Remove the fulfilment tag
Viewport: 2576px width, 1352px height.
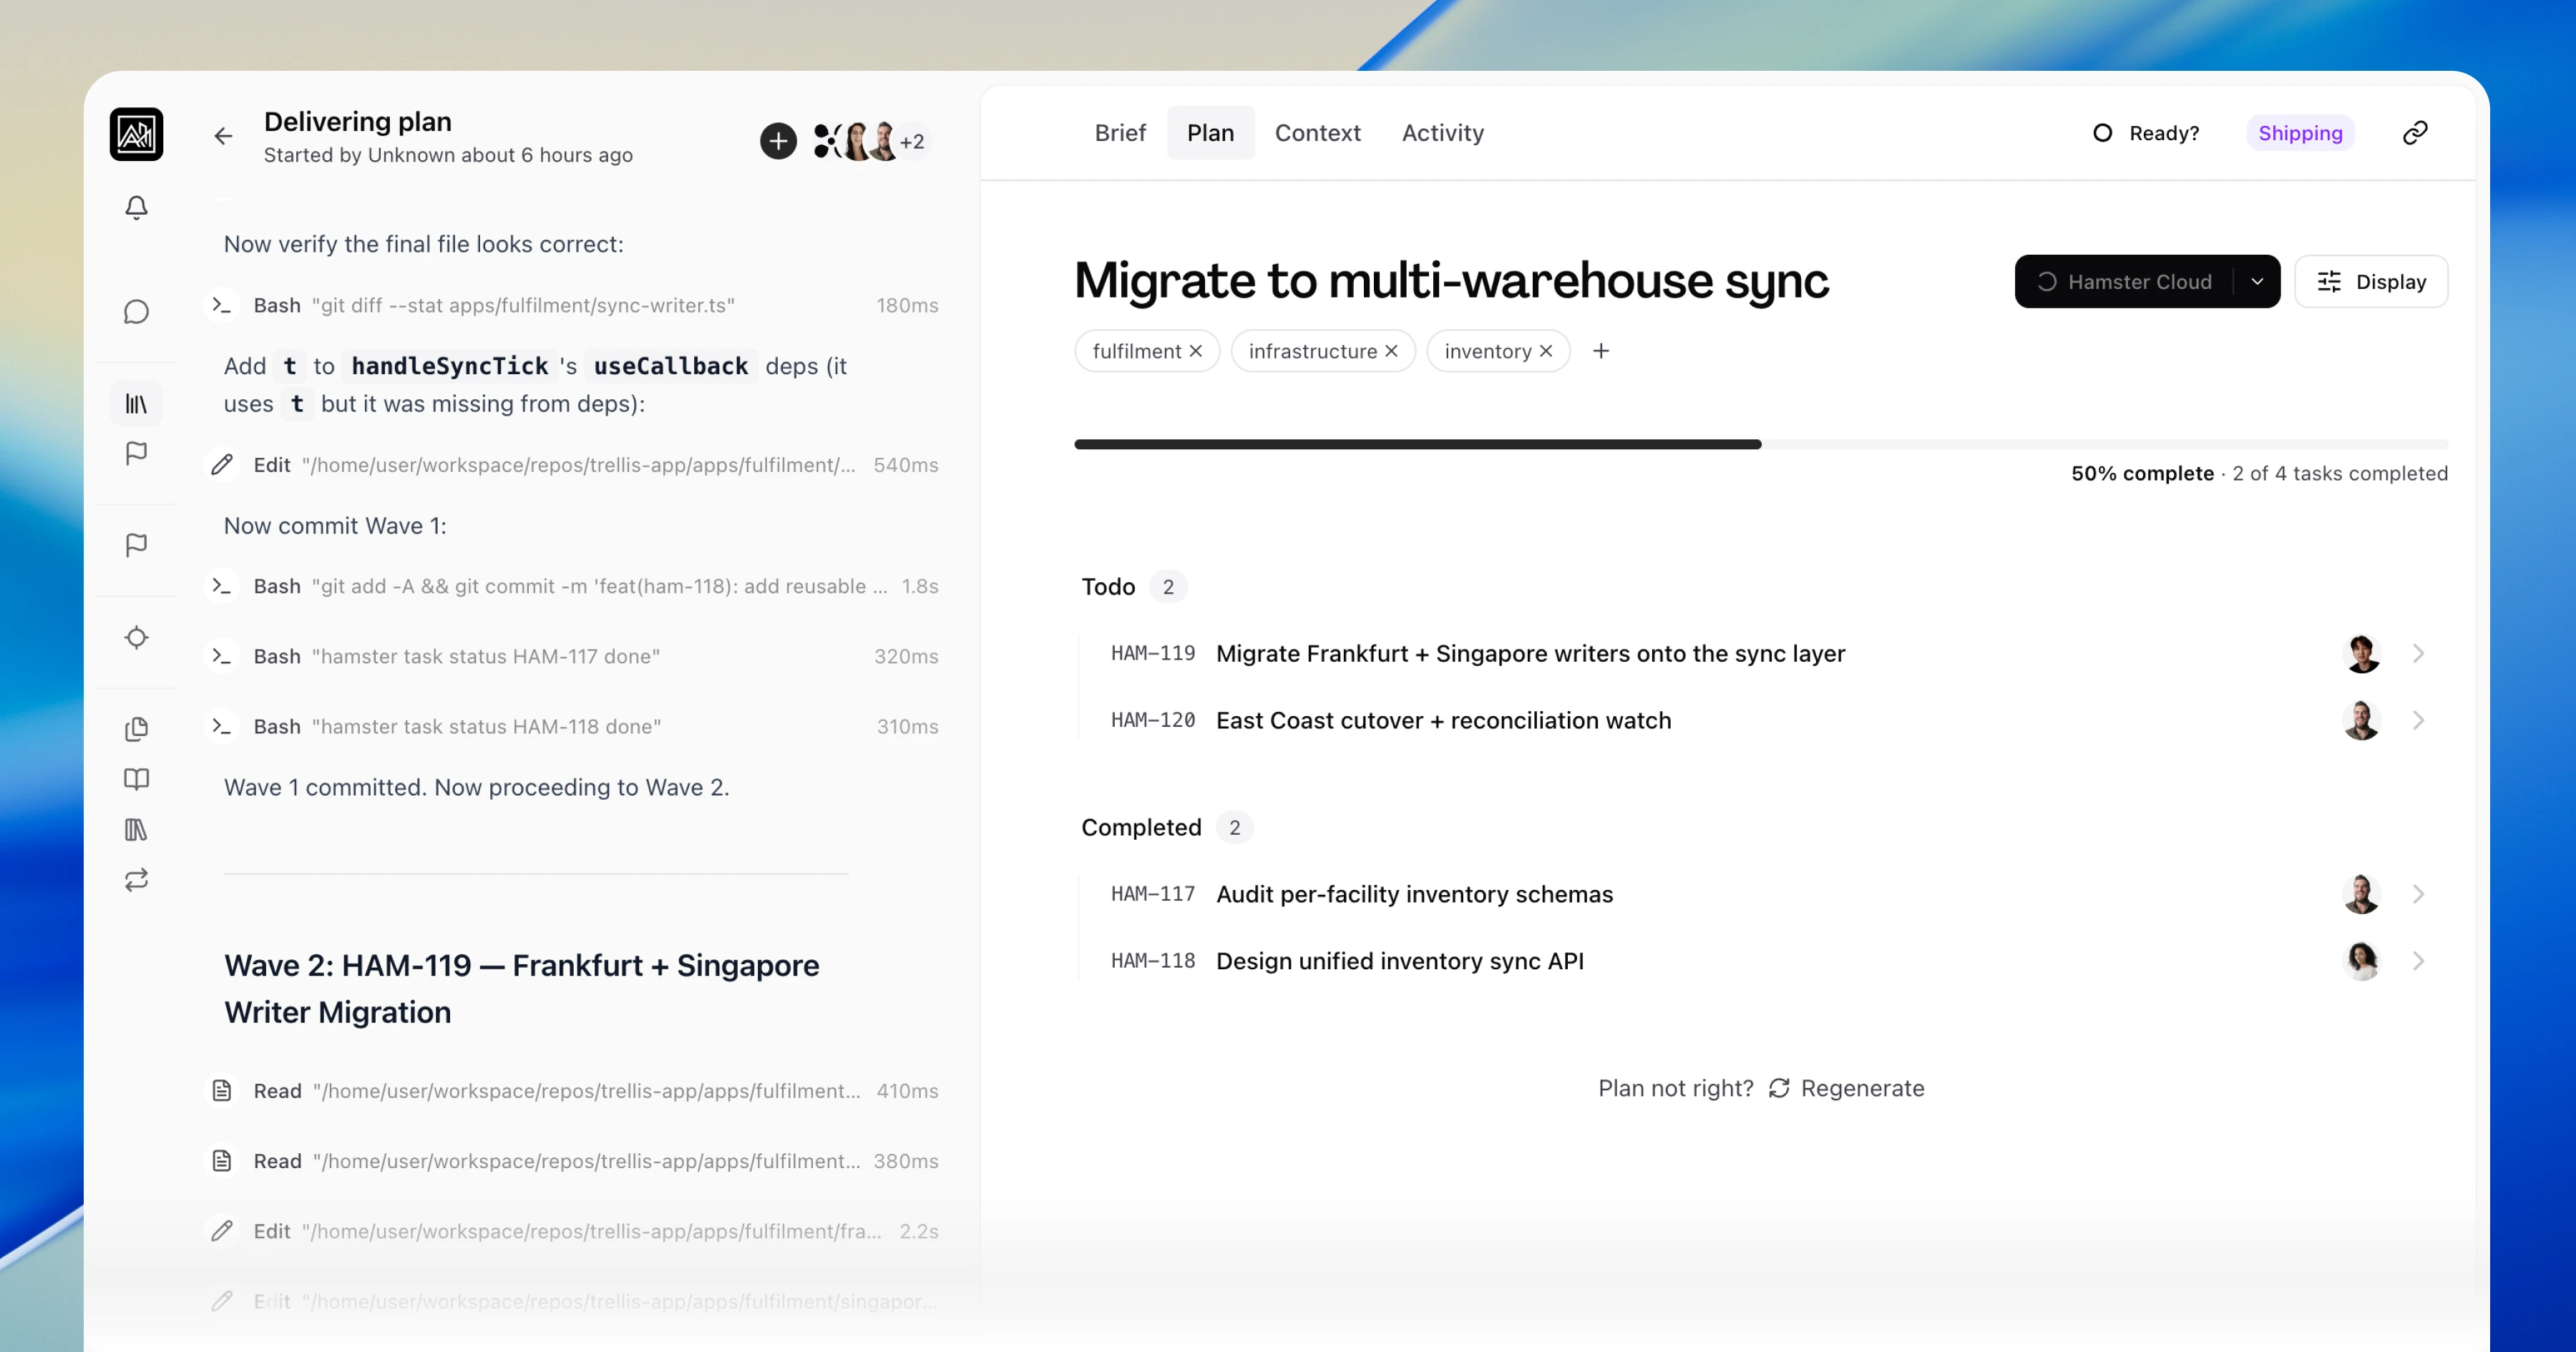point(1196,351)
